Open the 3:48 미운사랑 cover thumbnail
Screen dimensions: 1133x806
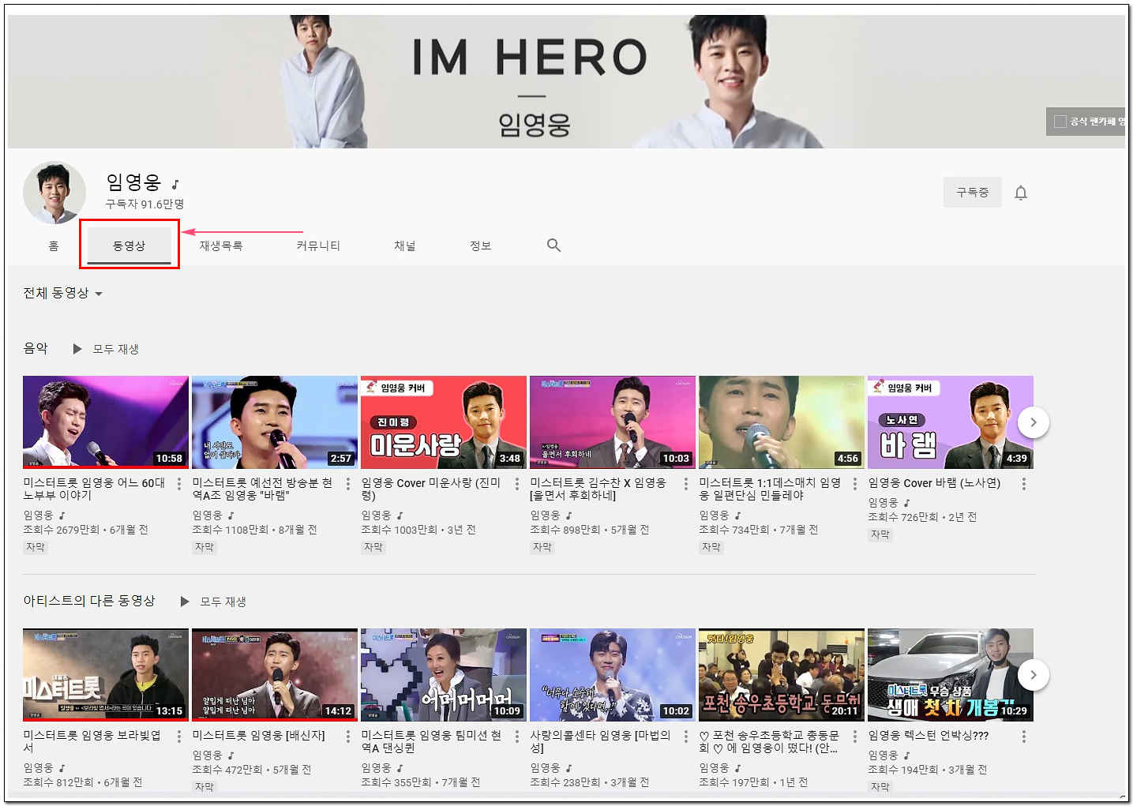click(444, 422)
